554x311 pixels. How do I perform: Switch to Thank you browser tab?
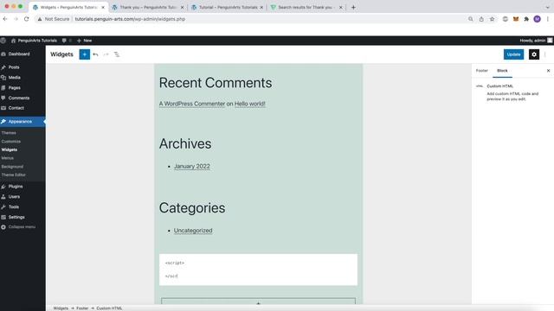(x=148, y=7)
